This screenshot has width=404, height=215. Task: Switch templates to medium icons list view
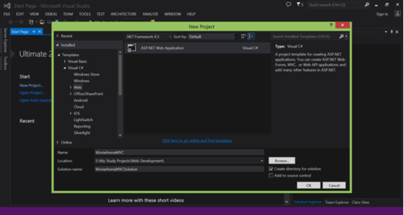[251, 36]
